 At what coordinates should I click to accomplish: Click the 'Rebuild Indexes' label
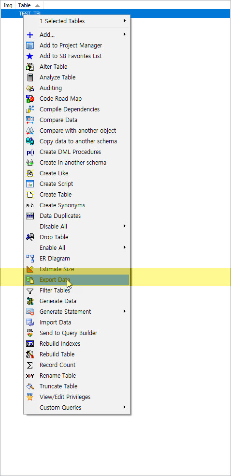click(60, 344)
